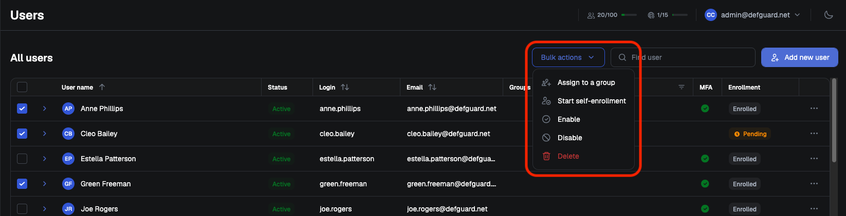
Task: Toggle the select-all header checkbox
Action: pyautogui.click(x=22, y=87)
